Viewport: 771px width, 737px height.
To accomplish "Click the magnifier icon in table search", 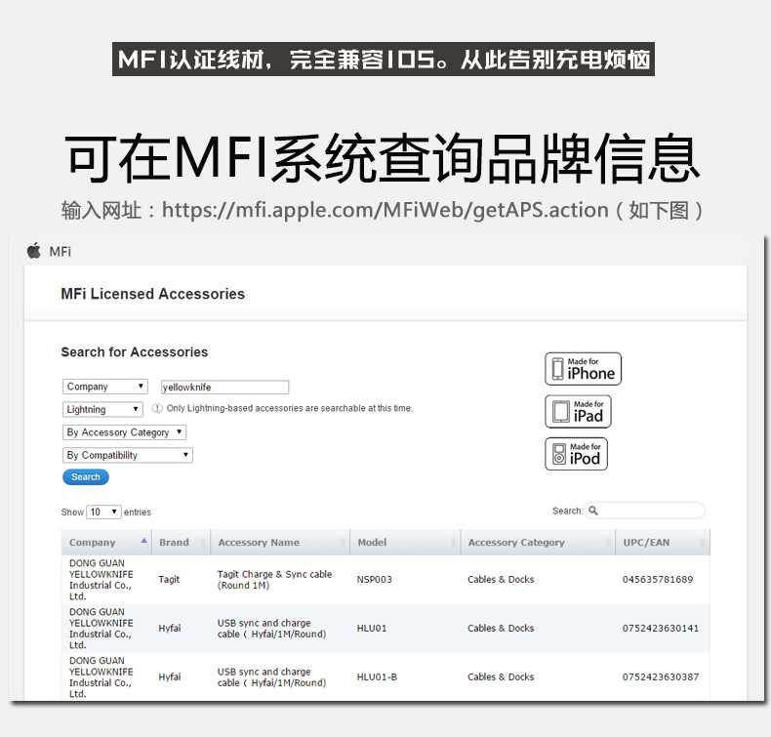I will pos(593,511).
